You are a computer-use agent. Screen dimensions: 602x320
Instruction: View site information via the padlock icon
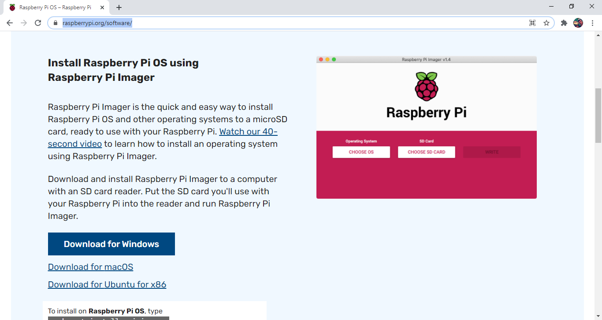click(x=56, y=23)
